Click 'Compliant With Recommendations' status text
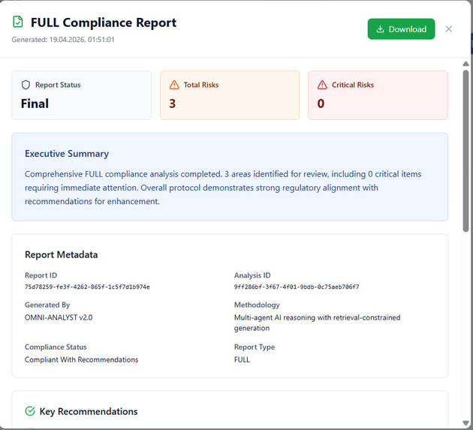 click(81, 359)
